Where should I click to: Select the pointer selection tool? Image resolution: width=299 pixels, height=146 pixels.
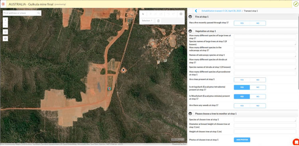(x=143, y=14)
